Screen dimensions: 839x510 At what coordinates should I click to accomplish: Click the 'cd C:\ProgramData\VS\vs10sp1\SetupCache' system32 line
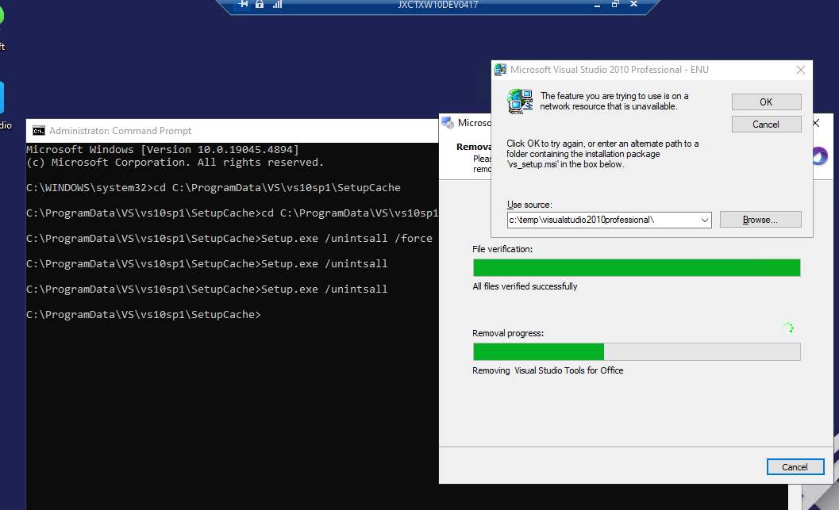click(214, 188)
